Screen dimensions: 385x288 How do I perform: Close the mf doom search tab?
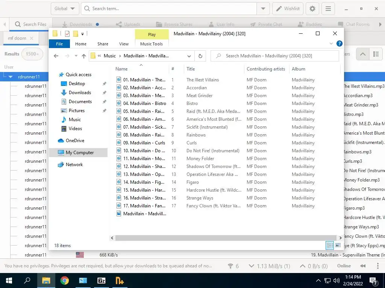32,38
